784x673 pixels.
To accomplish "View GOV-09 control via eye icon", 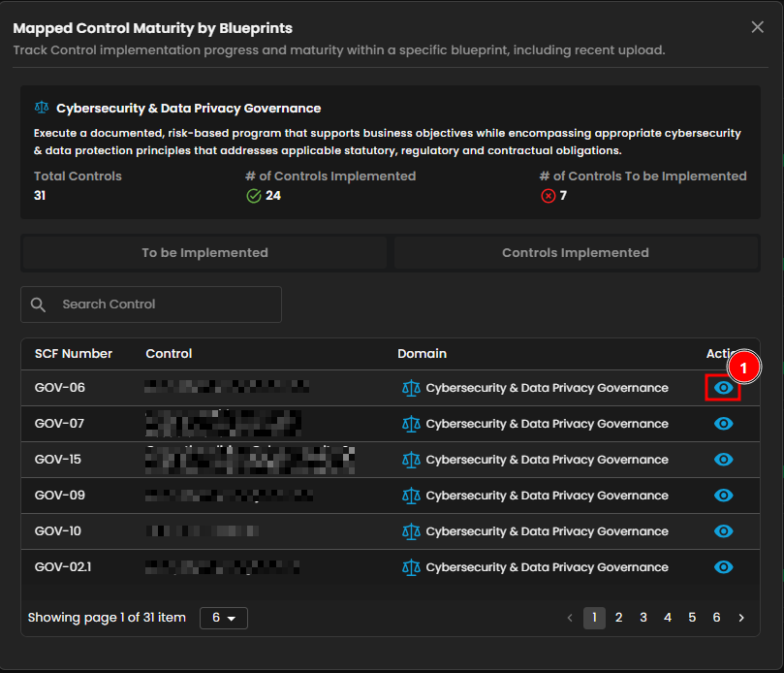I will click(x=723, y=496).
